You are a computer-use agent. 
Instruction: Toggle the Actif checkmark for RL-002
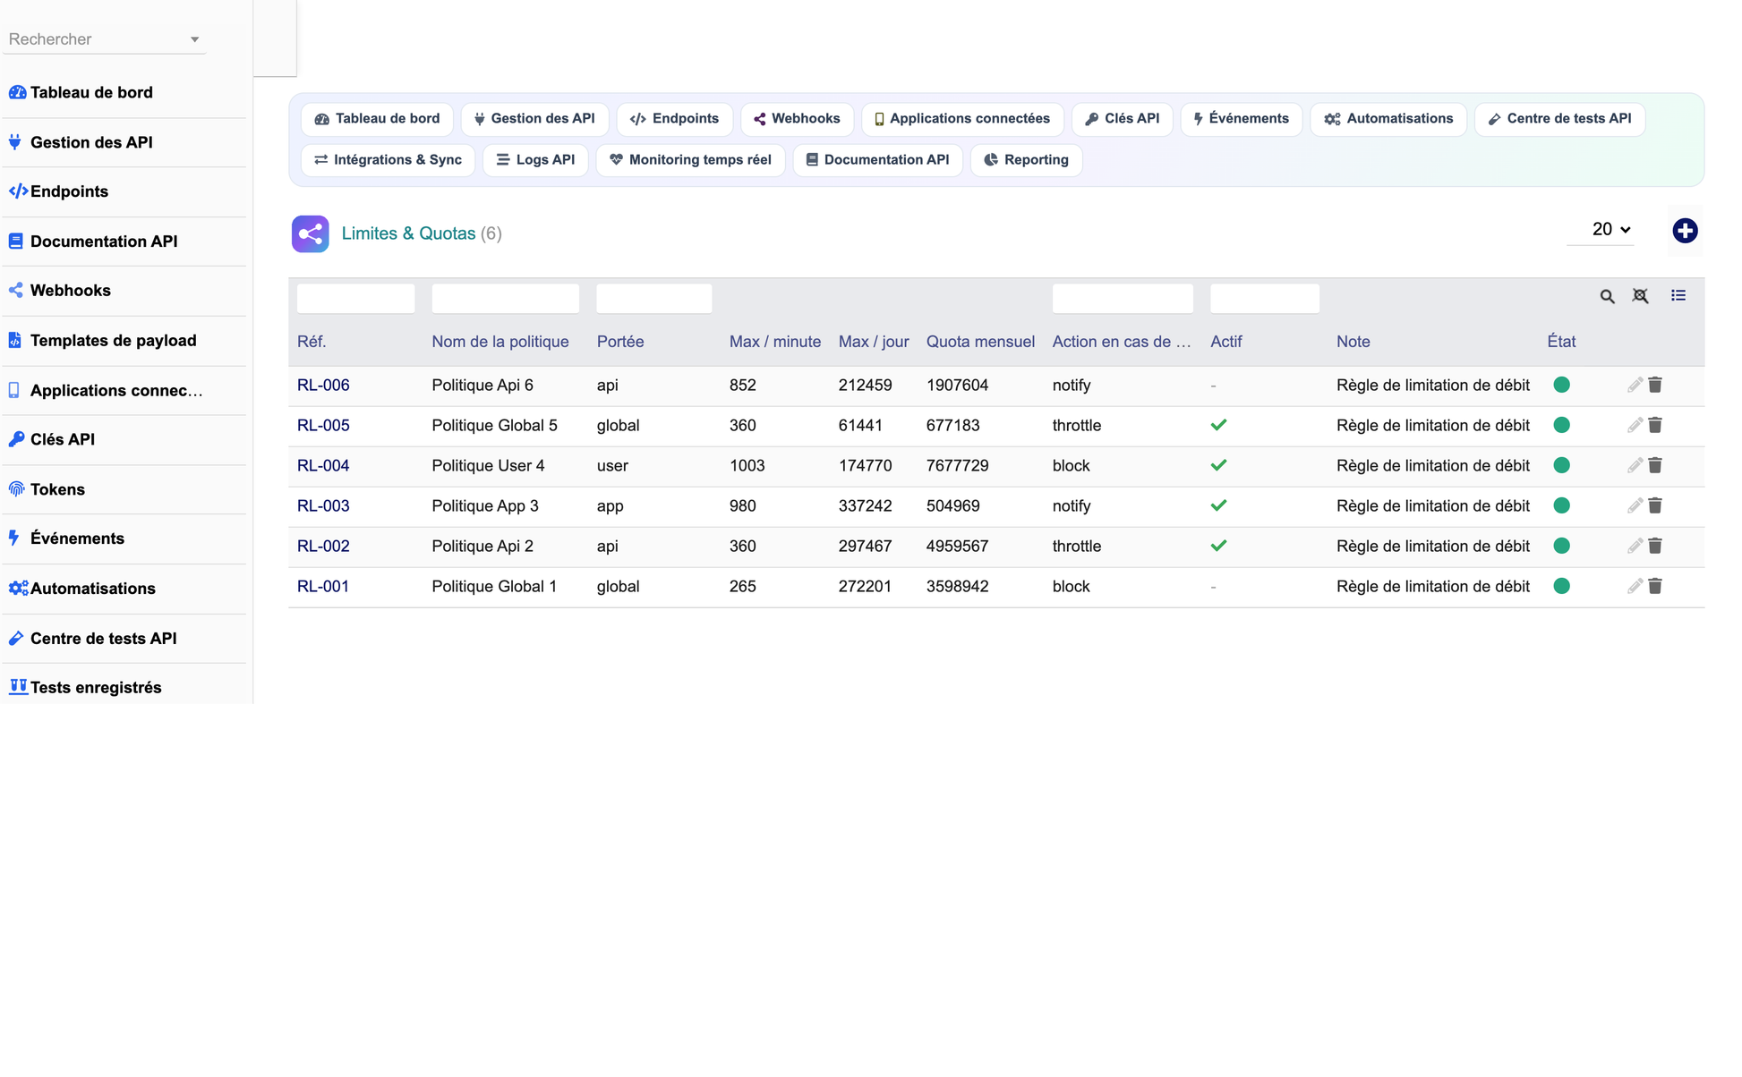(1218, 546)
